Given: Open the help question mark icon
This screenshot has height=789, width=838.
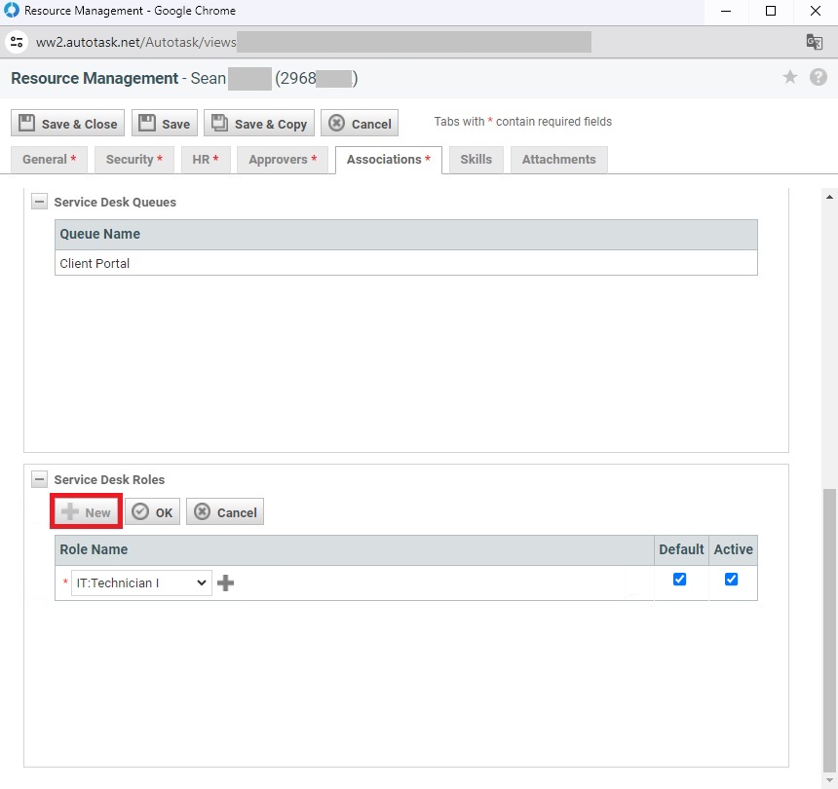Looking at the screenshot, I should pyautogui.click(x=819, y=78).
